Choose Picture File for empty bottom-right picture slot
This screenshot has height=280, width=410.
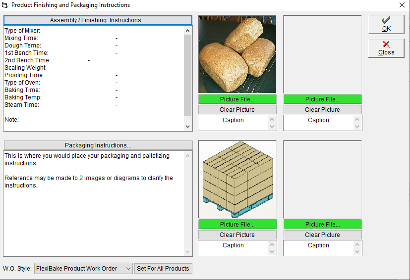click(322, 225)
